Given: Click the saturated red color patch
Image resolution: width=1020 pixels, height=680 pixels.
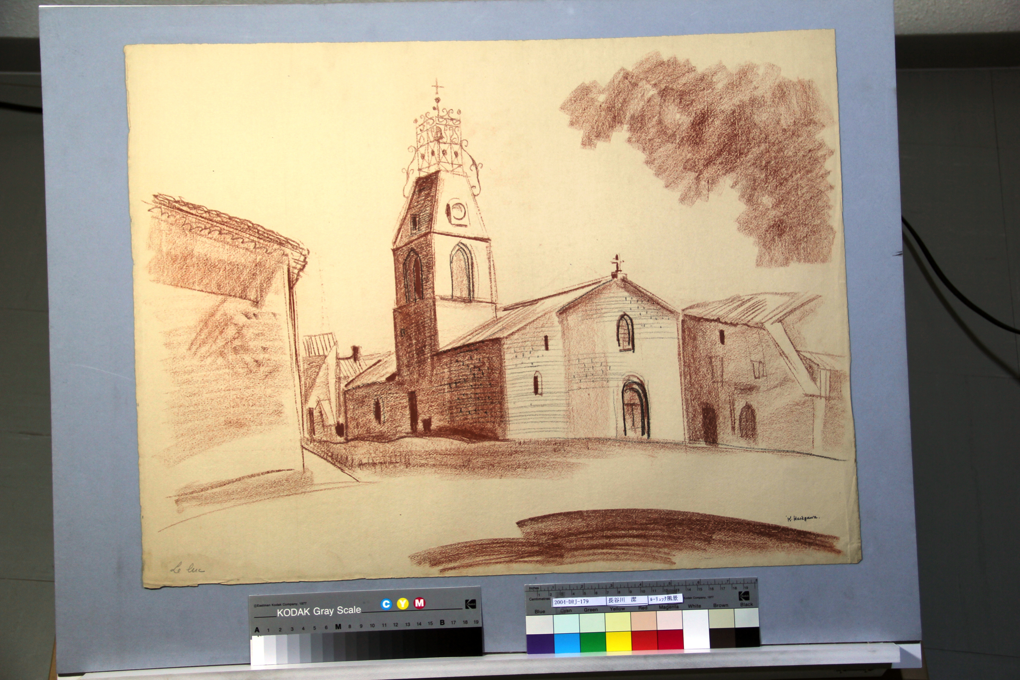Looking at the screenshot, I should click(x=644, y=641).
